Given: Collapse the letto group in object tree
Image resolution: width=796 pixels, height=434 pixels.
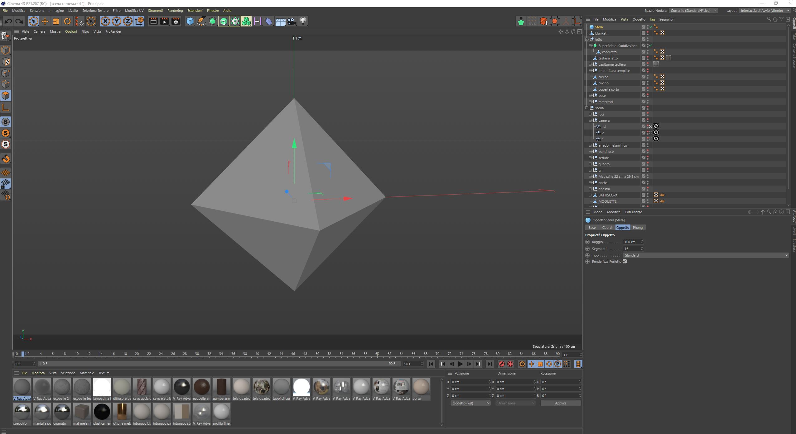Looking at the screenshot, I should [587, 40].
